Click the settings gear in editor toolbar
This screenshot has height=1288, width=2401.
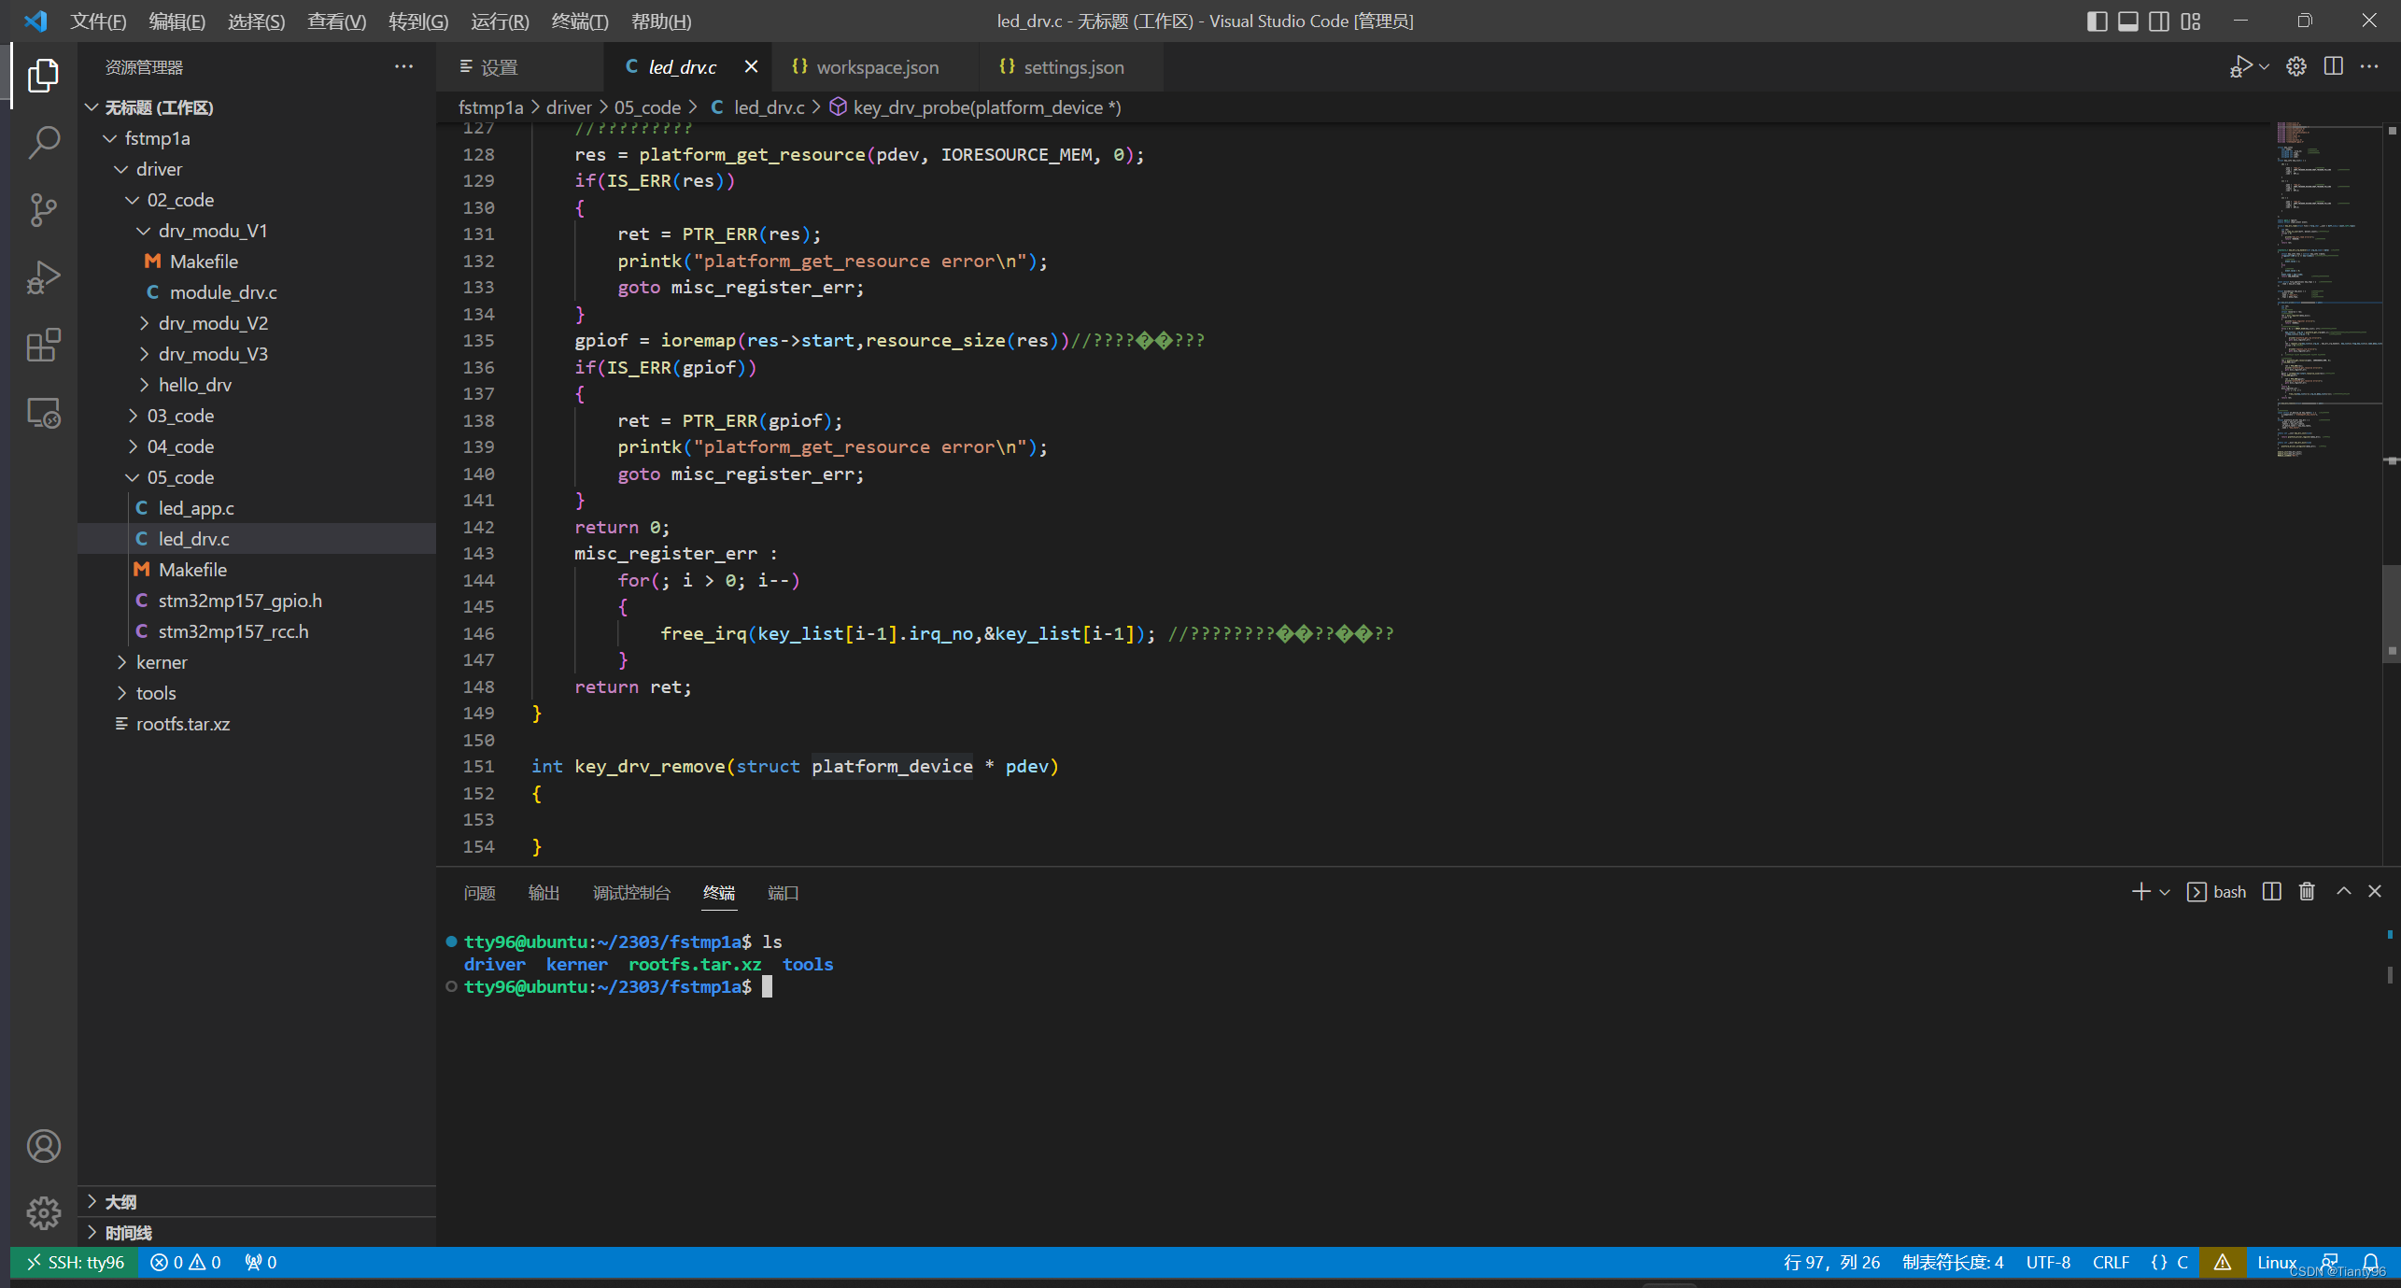pos(2296,66)
